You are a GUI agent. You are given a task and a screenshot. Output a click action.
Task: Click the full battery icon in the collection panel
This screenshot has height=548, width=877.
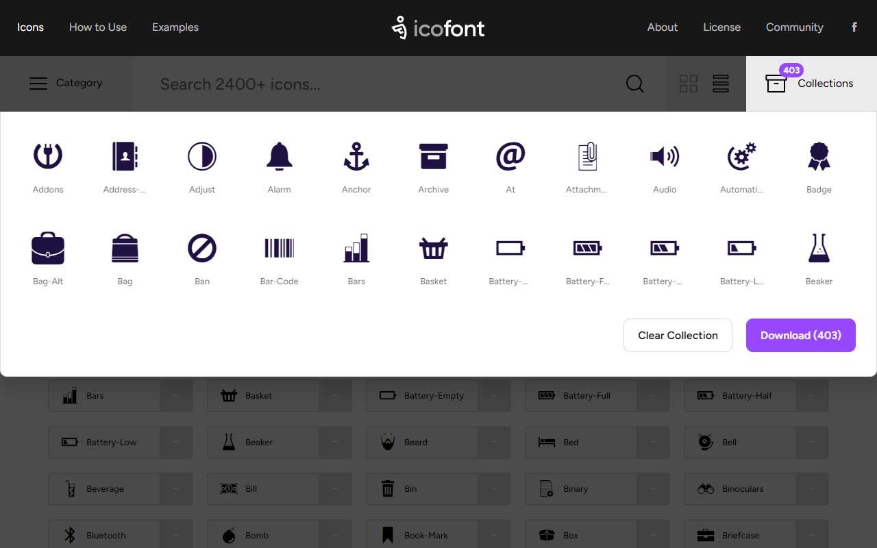coord(588,248)
